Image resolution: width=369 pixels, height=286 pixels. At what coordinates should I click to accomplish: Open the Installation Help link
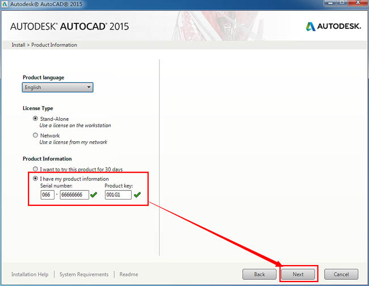pyautogui.click(x=30, y=275)
